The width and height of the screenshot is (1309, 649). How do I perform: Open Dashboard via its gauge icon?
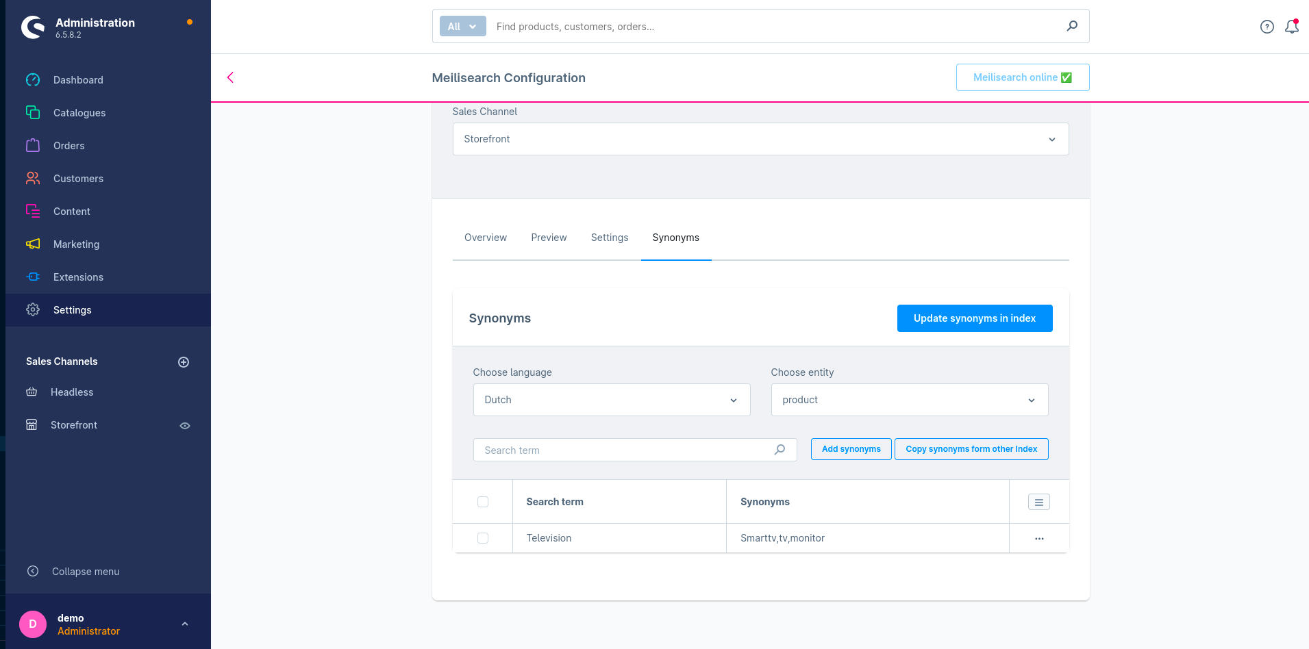click(33, 80)
